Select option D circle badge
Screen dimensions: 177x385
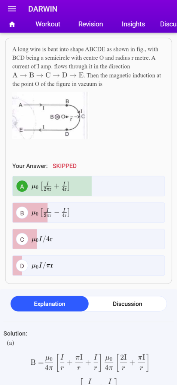tap(22, 266)
